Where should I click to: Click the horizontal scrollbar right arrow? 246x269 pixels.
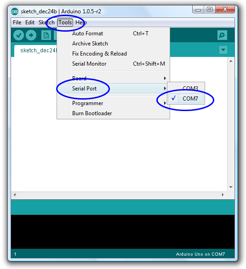(x=223, y=195)
